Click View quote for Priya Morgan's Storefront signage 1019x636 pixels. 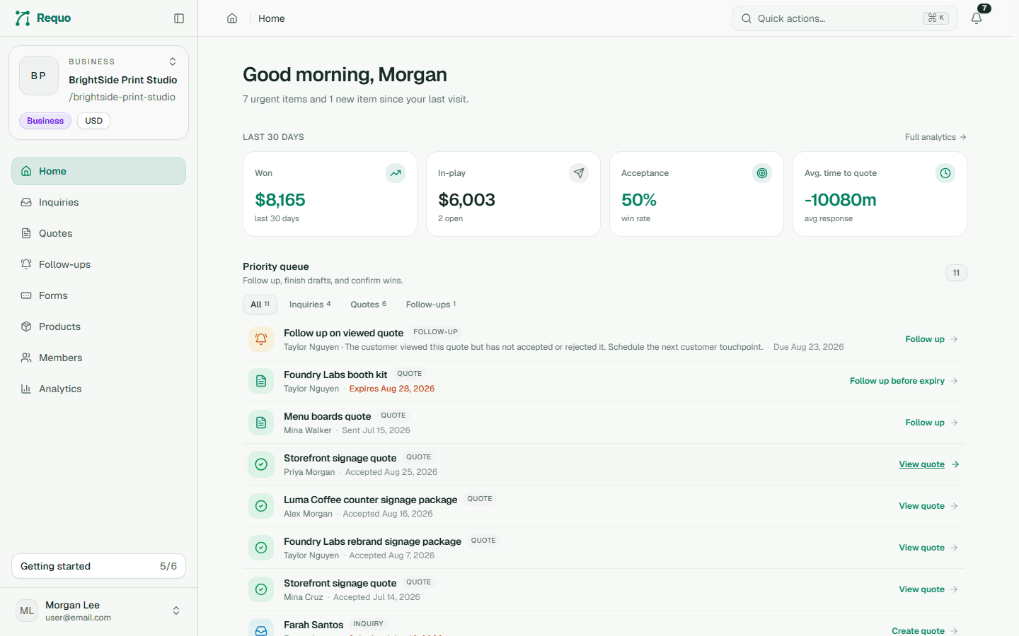pos(928,464)
